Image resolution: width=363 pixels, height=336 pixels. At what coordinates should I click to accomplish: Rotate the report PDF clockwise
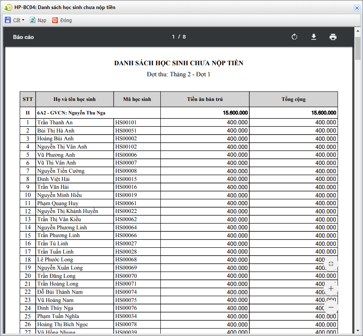point(294,37)
